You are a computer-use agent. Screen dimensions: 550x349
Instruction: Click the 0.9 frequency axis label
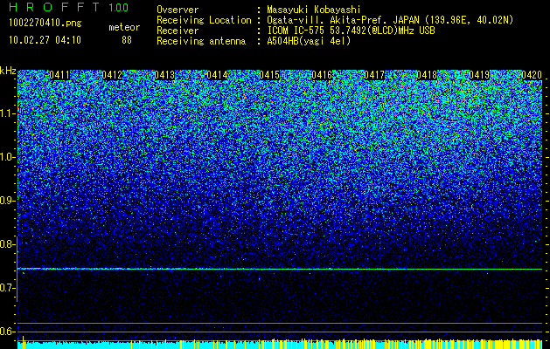click(8, 201)
